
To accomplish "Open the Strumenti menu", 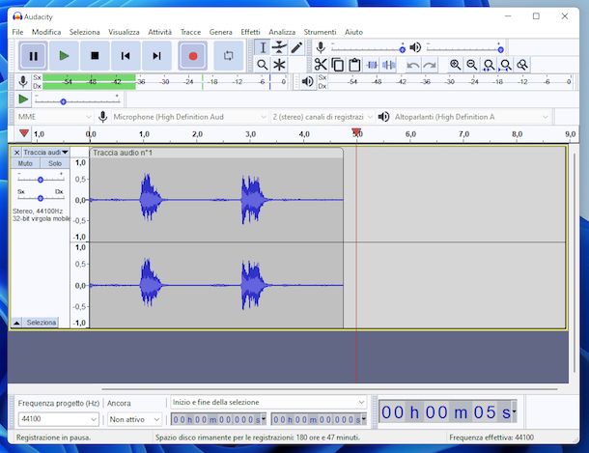I will [320, 32].
